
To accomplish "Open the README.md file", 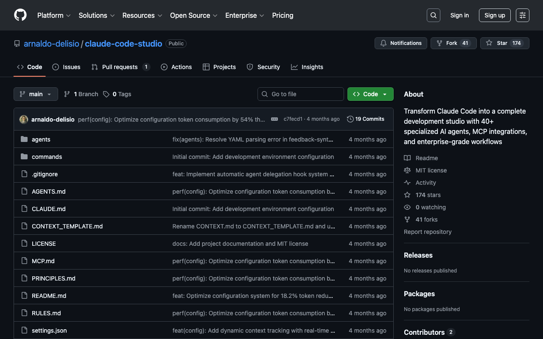I will 49,296.
